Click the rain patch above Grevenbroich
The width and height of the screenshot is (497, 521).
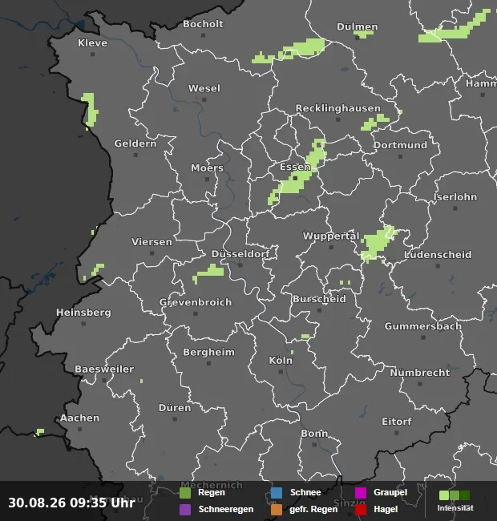[208, 273]
